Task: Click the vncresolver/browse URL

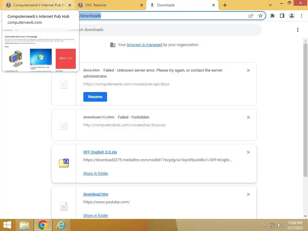Action: [x=125, y=125]
